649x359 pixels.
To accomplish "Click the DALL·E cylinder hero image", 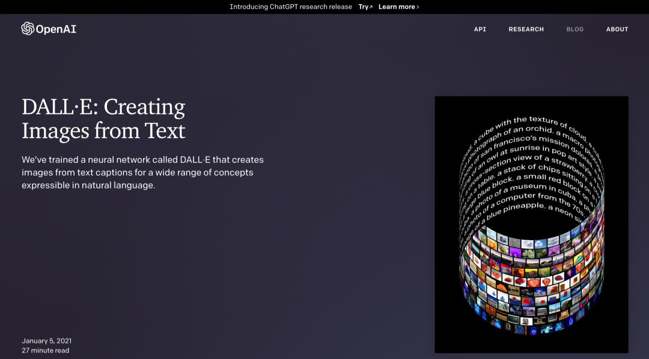I will click(531, 225).
